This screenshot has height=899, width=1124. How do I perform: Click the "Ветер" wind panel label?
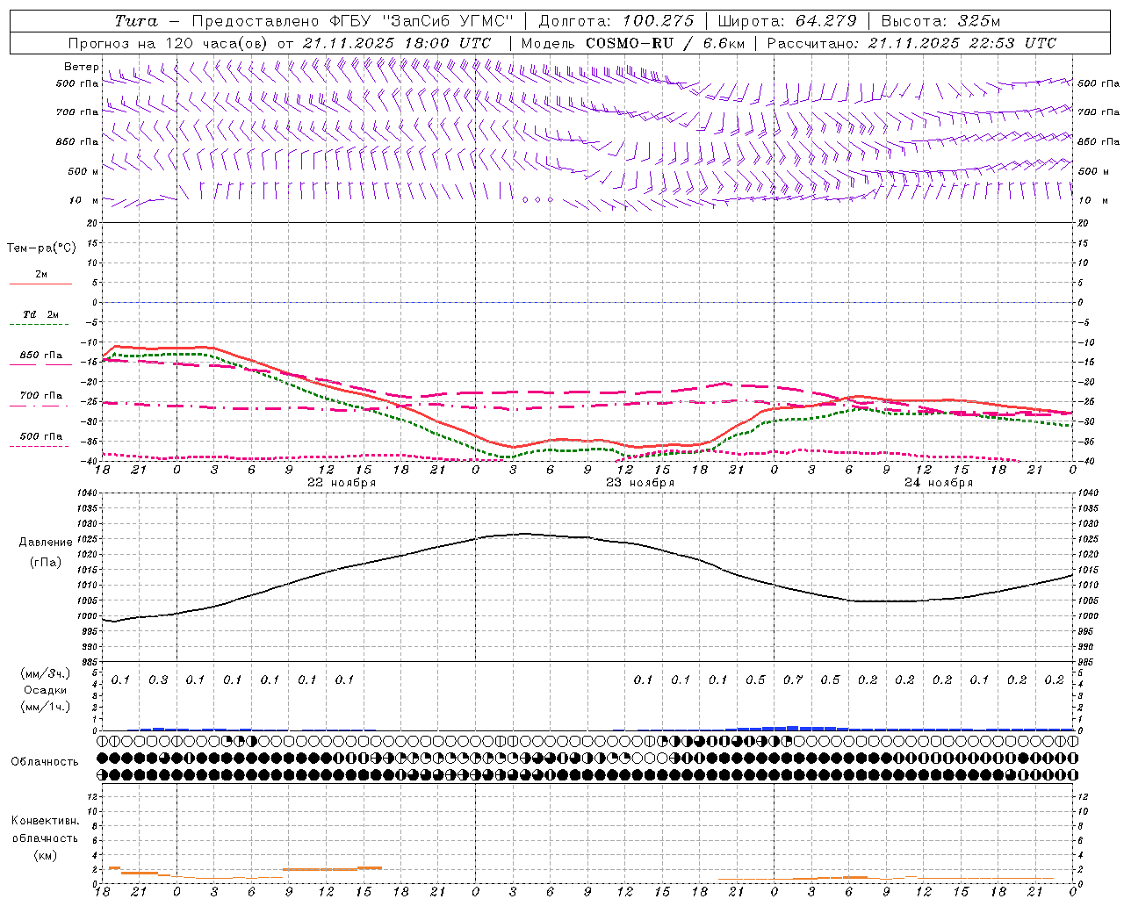pyautogui.click(x=81, y=67)
